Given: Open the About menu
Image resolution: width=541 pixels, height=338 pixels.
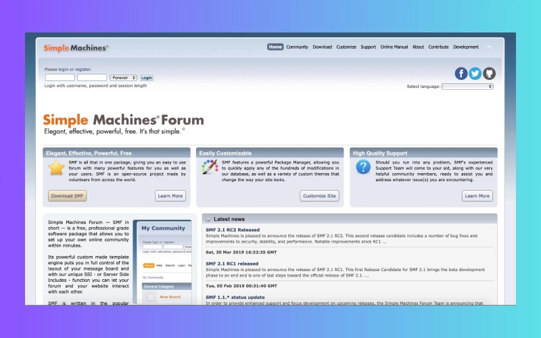Looking at the screenshot, I should point(418,47).
